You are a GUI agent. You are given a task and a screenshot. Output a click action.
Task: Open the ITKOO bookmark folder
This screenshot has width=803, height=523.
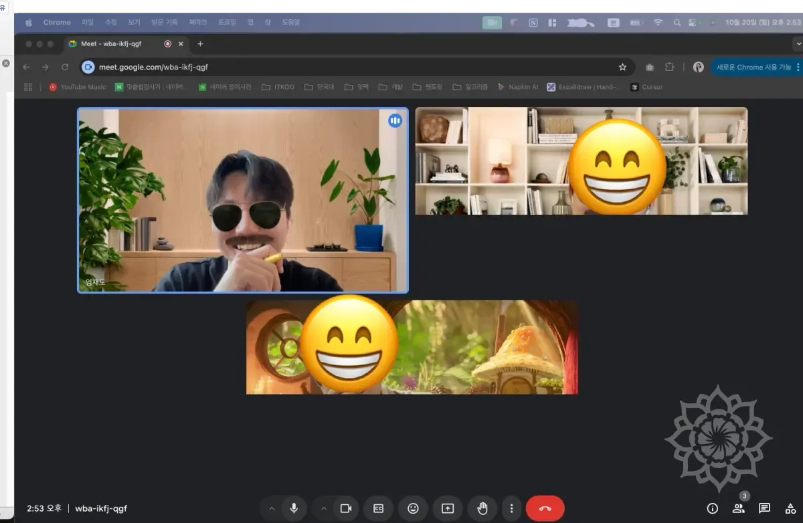(x=278, y=87)
